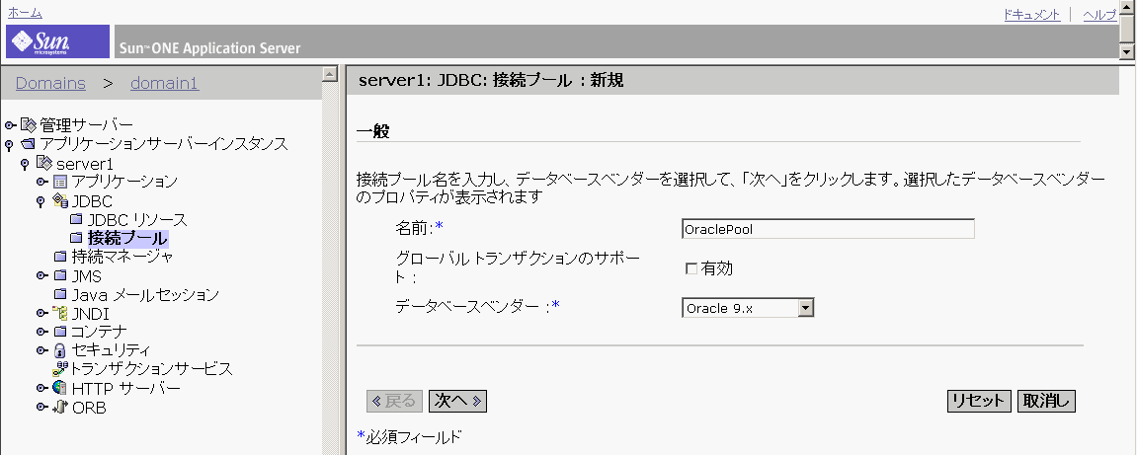1137x455 pixels.
Task: Click the Java メールセッション folder icon
Action: [x=60, y=295]
